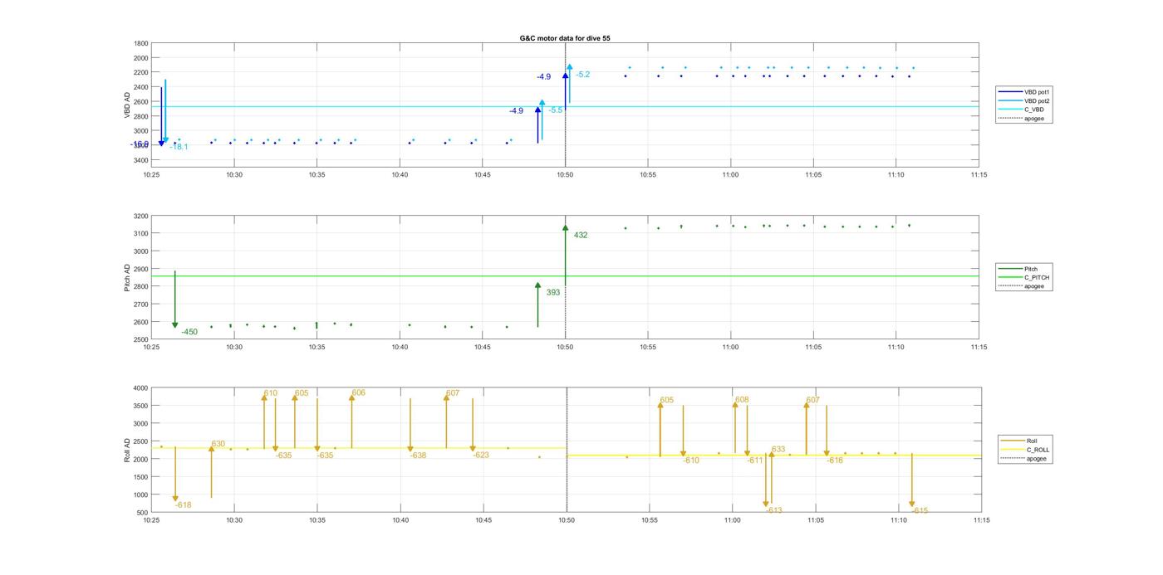Screen dimensions: 1163x575
Task: Click 'apogee' in the VBD legend
Action: click(1022, 118)
